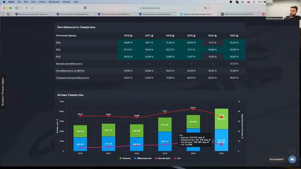This screenshot has height=169, width=301.
Task: Open the Safari menu
Action: pos(11,2)
